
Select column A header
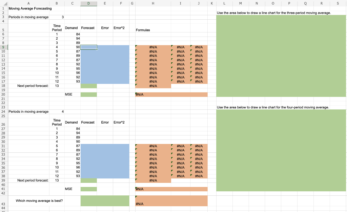click(x=28, y=3)
